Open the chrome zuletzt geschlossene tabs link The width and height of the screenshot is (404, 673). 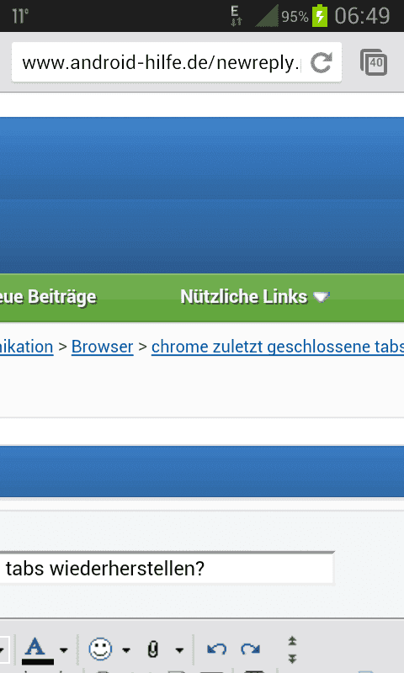278,347
